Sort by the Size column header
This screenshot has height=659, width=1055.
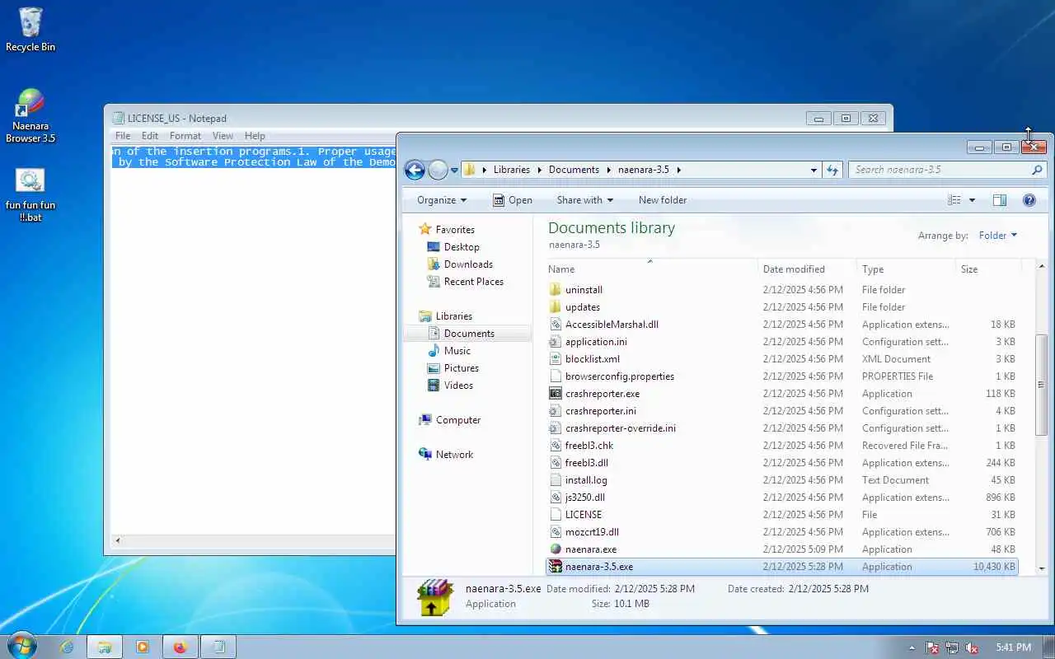pyautogui.click(x=988, y=269)
